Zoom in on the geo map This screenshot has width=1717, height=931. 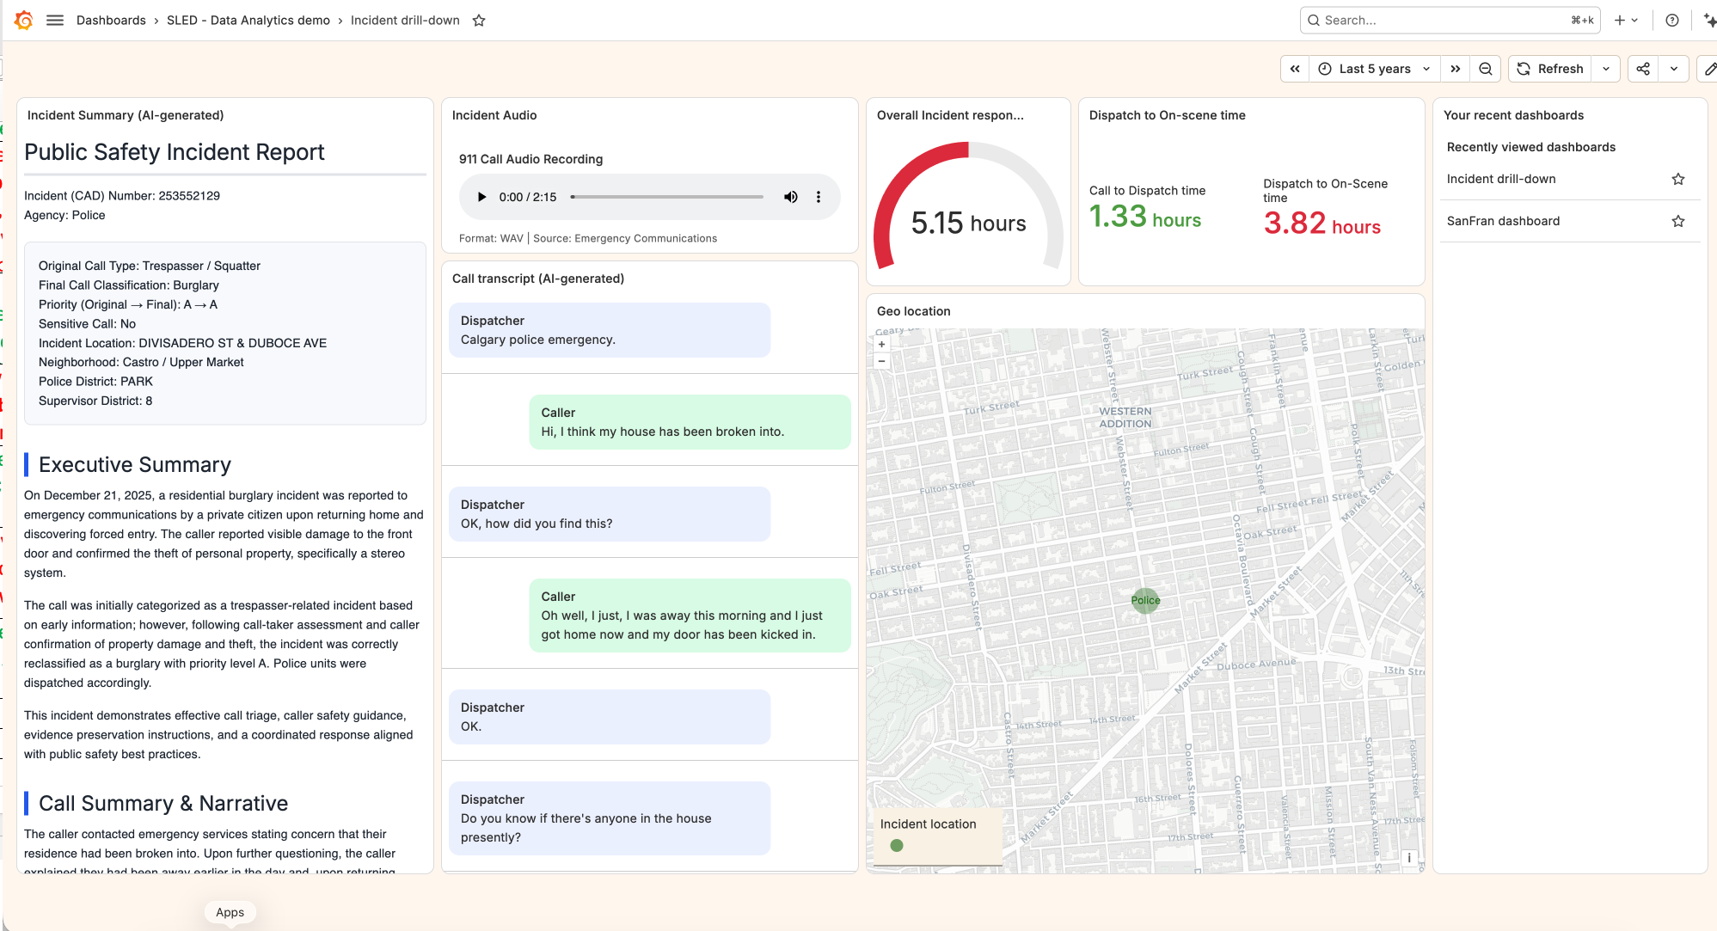click(x=881, y=344)
